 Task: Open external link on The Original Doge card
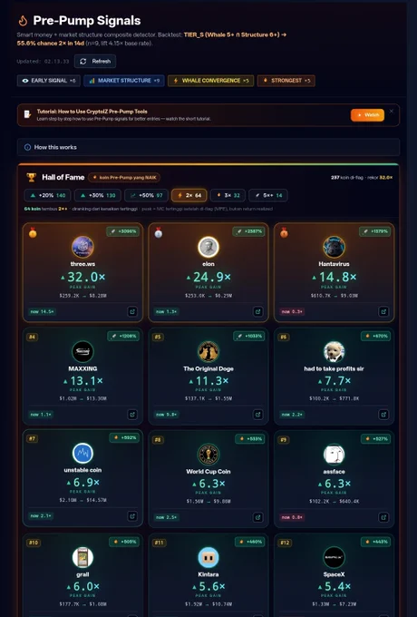[x=257, y=415]
